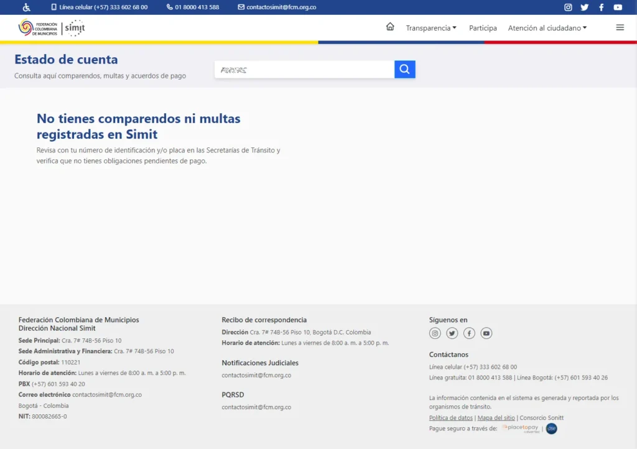This screenshot has width=637, height=449.
Task: Go to home page via house icon
Action: (390, 27)
